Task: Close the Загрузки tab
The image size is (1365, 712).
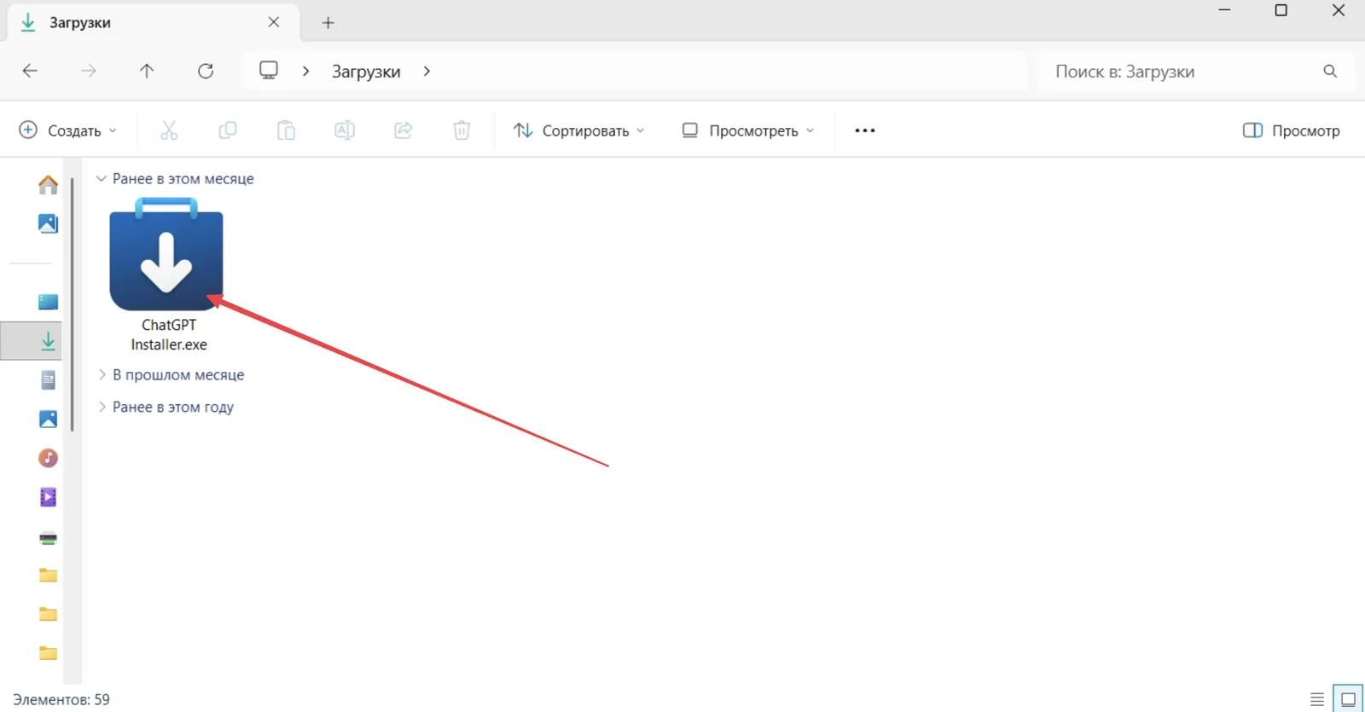Action: coord(274,22)
